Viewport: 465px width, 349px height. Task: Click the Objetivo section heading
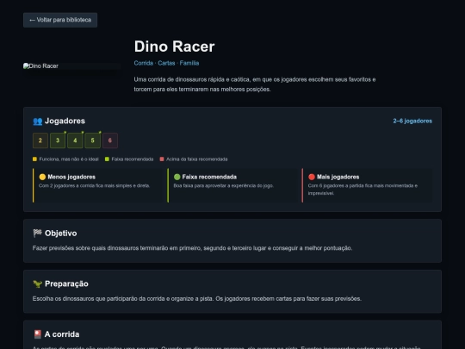pyautogui.click(x=61, y=234)
